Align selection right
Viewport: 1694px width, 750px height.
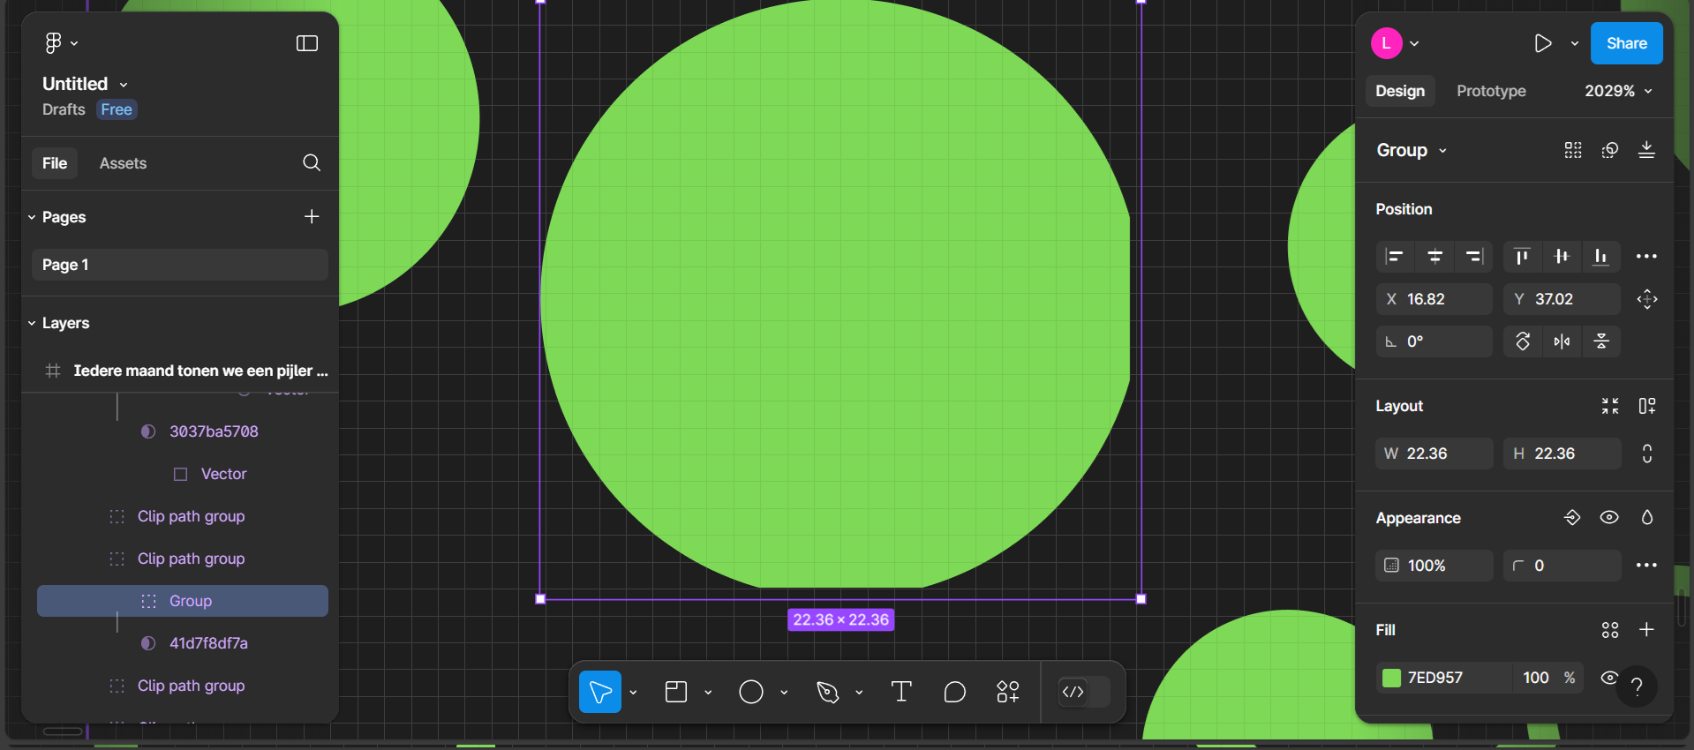(x=1473, y=257)
